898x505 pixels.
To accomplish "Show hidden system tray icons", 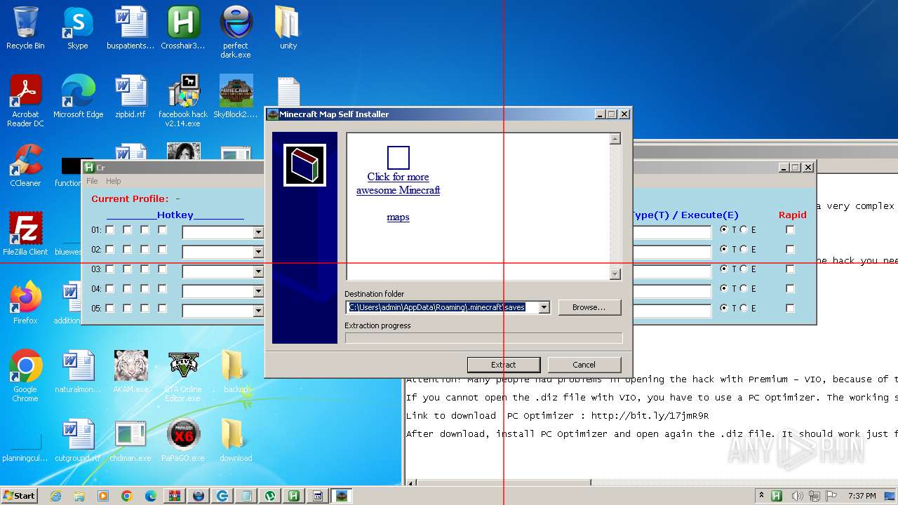I will coord(762,496).
